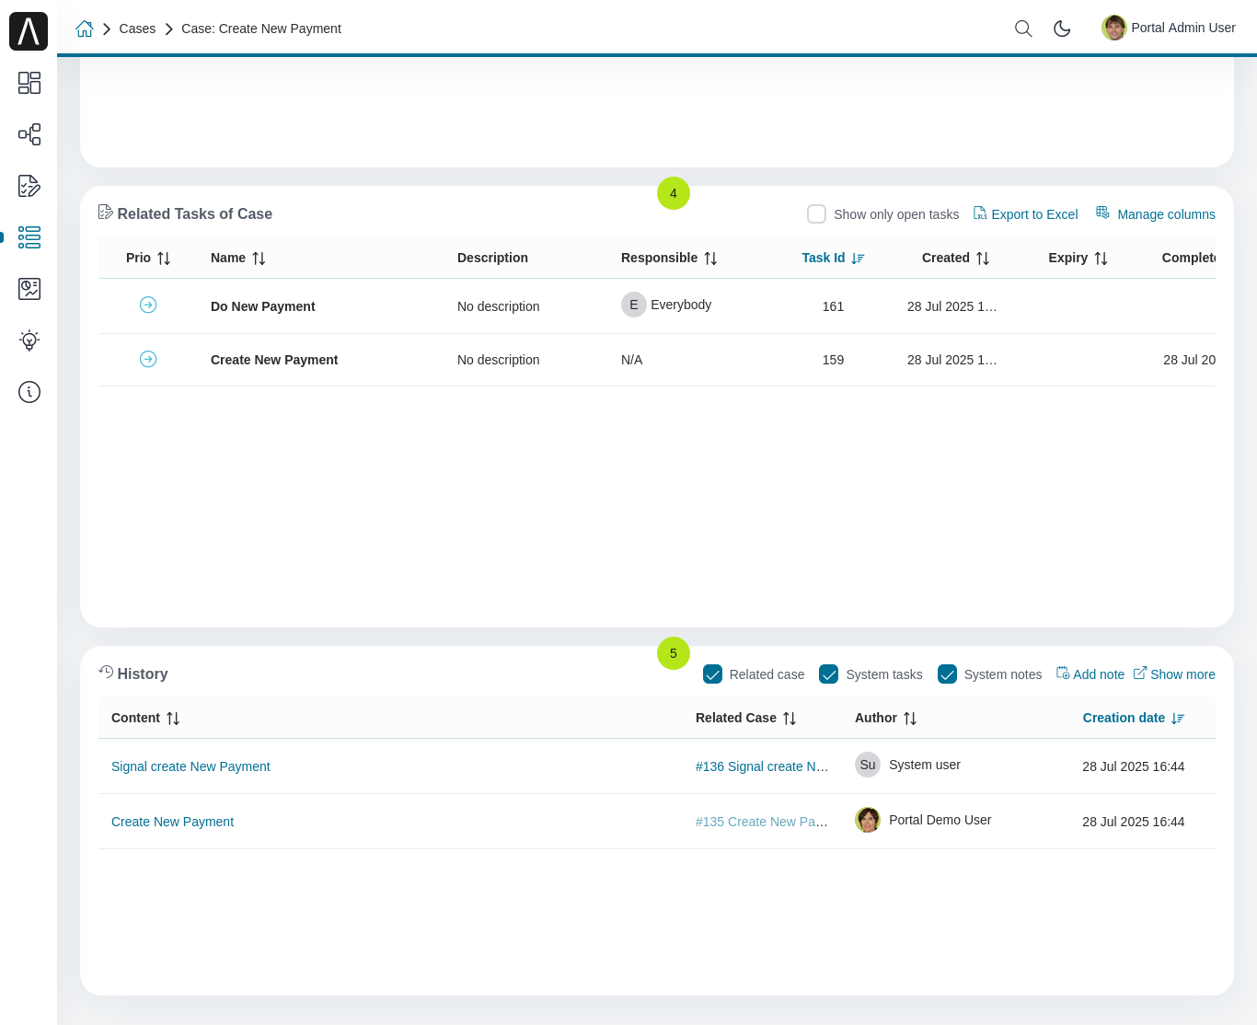1257x1025 pixels.
Task: Click Export to Excel
Action: [x=1026, y=214]
